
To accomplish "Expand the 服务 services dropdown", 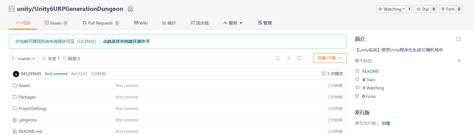I will [233, 23].
